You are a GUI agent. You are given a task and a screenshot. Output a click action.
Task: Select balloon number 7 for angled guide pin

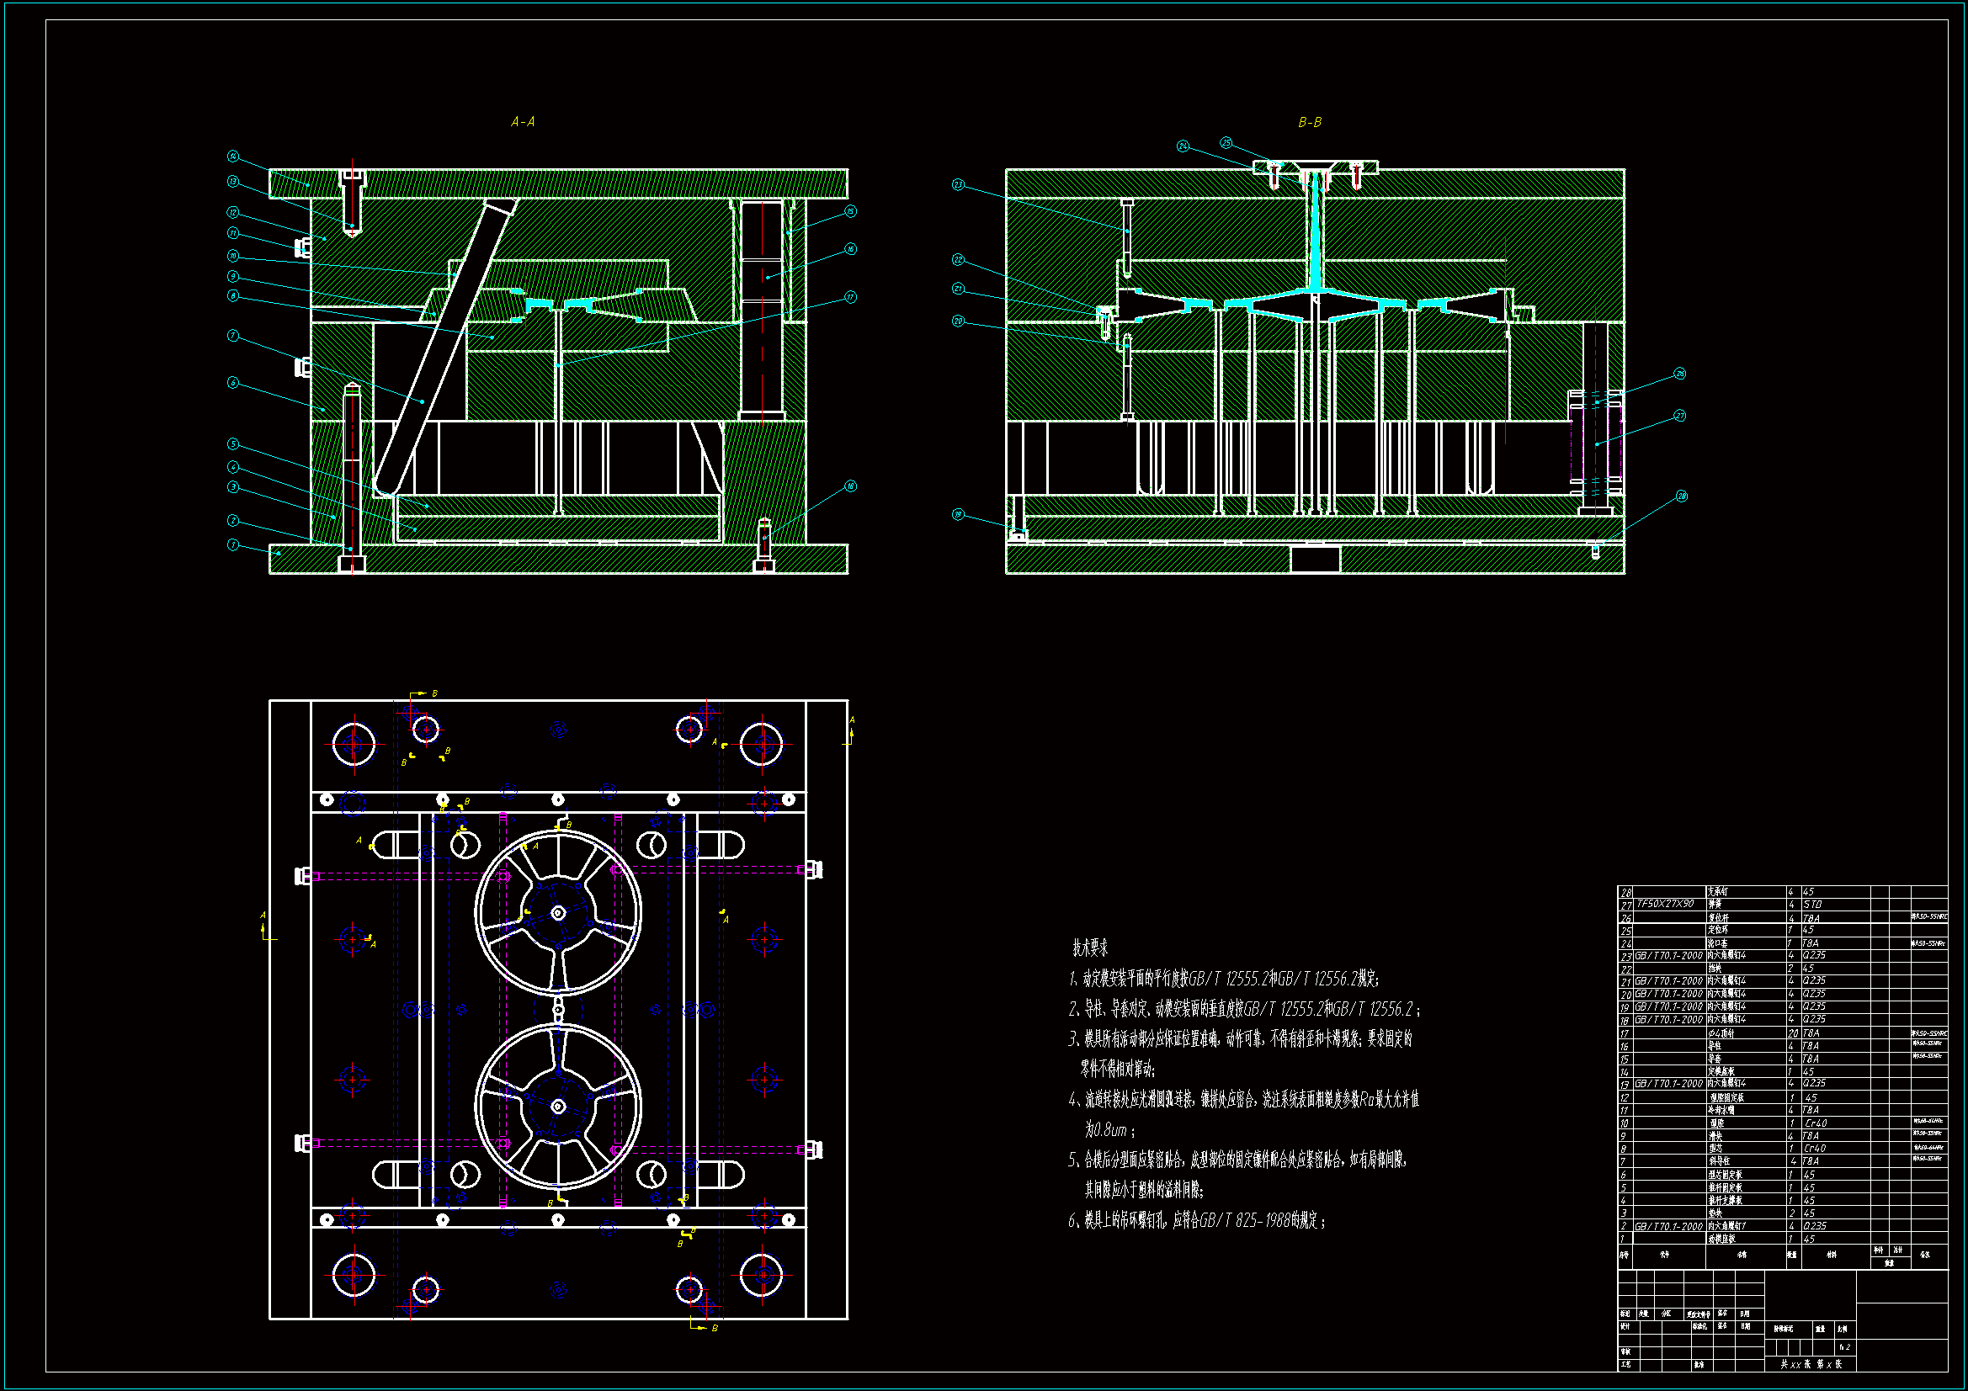click(x=233, y=335)
